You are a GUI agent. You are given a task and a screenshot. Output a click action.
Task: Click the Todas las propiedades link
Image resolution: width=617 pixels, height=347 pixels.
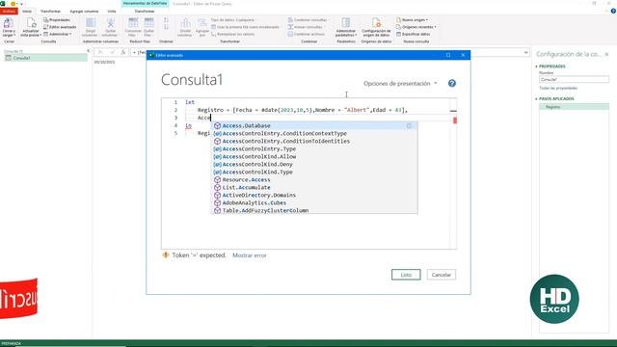coord(558,88)
